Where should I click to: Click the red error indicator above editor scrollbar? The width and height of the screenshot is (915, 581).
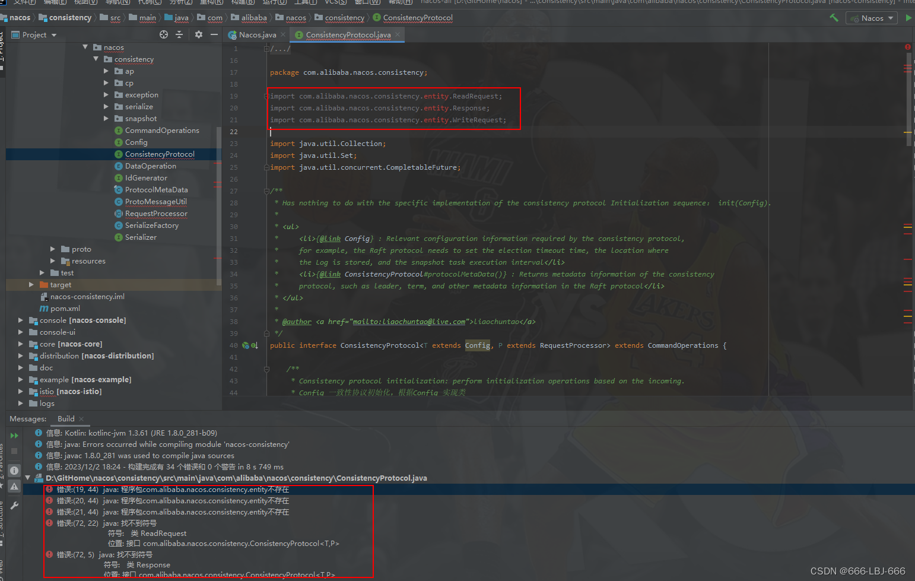coord(907,47)
